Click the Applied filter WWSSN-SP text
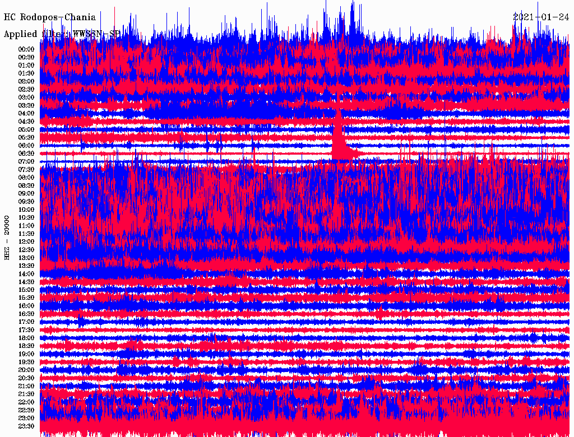Image resolution: width=574 pixels, height=437 pixels. pyautogui.click(x=62, y=34)
